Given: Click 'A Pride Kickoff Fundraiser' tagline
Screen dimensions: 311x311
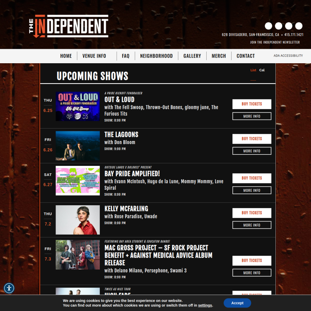Looking at the screenshot, I should [x=123, y=93].
